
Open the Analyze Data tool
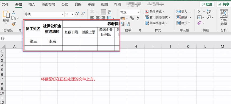224,17
